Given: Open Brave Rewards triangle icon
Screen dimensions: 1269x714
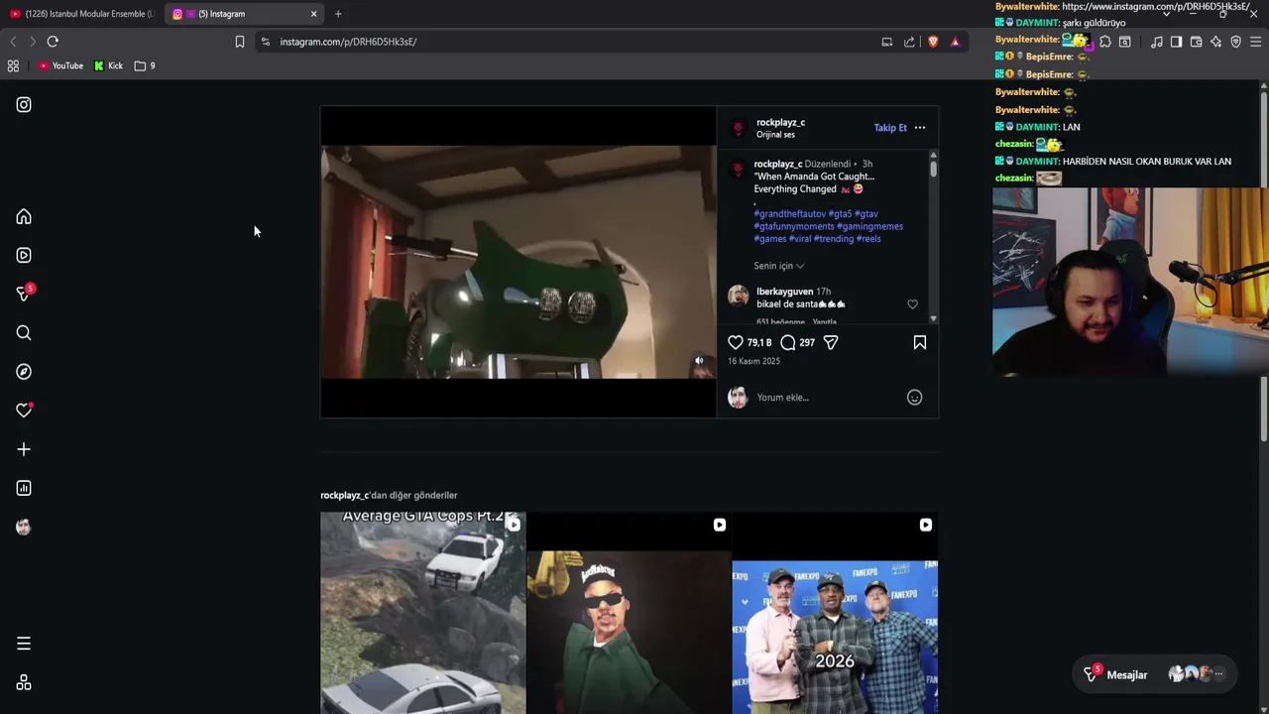Looking at the screenshot, I should [955, 42].
